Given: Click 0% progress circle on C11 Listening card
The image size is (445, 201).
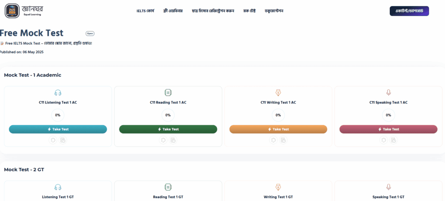Looking at the screenshot, I should pyautogui.click(x=58, y=115).
